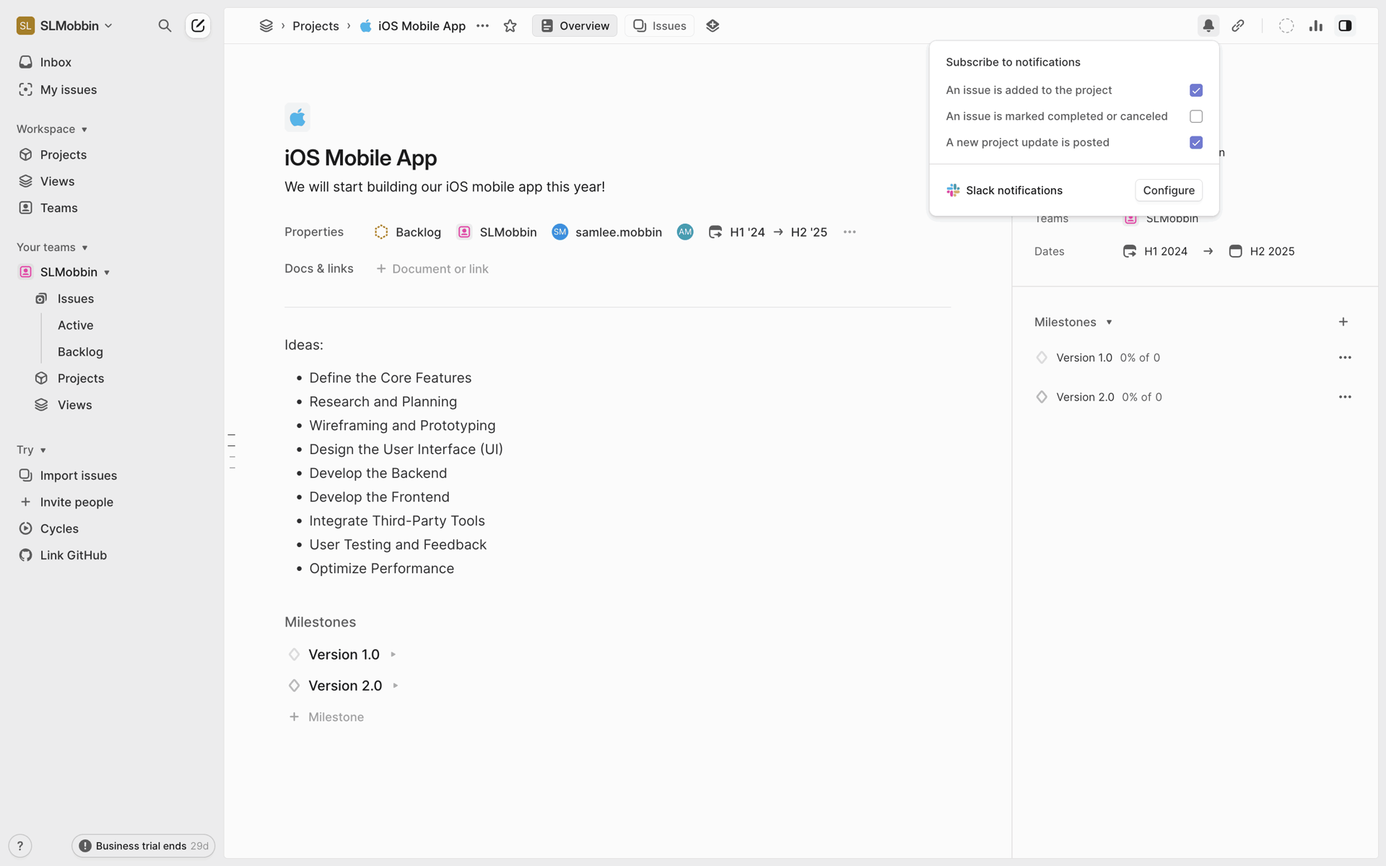Screen dimensions: 1386x866
Task: Copy project link with the link icon
Action: (1238, 26)
